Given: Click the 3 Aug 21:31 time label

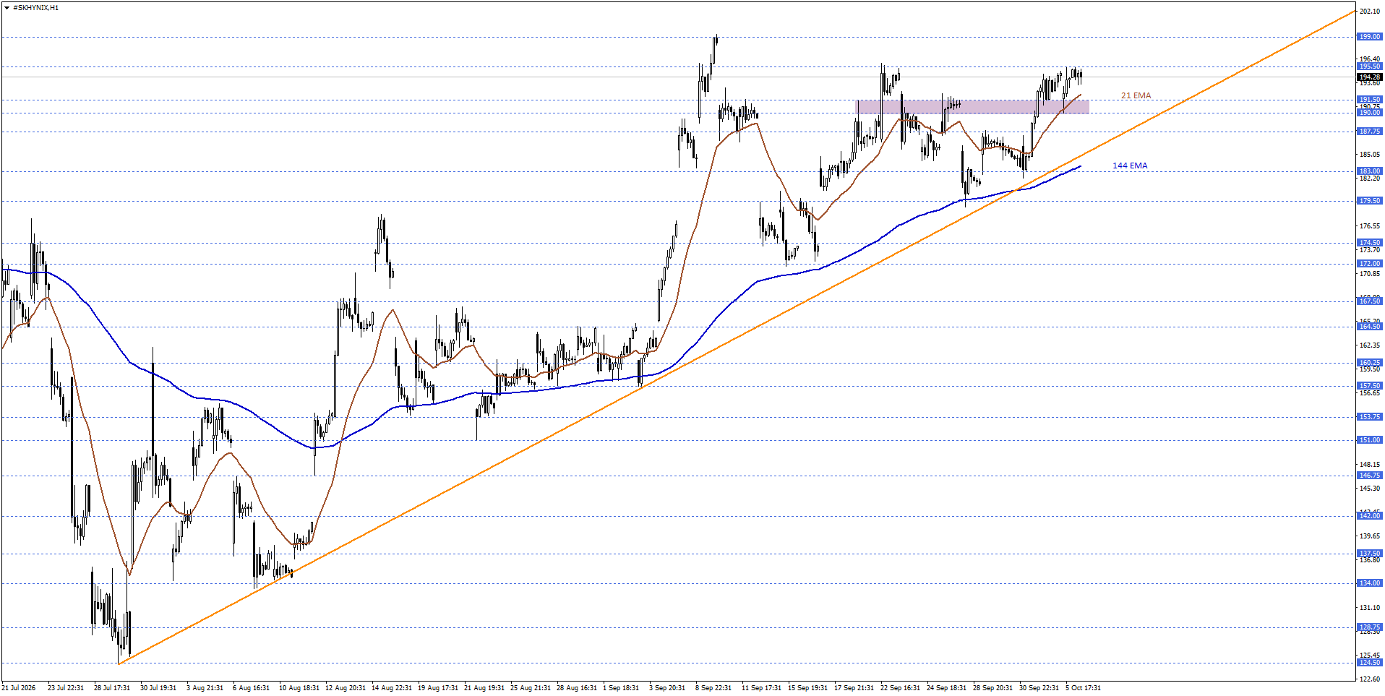Looking at the screenshot, I should click(205, 688).
